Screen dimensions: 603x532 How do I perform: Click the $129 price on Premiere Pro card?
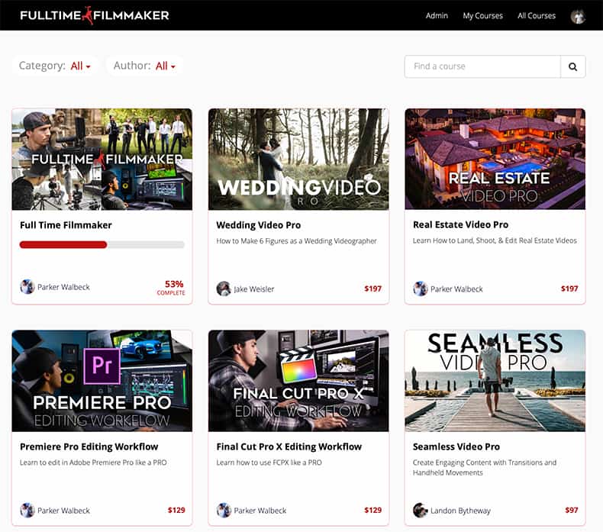click(x=176, y=511)
